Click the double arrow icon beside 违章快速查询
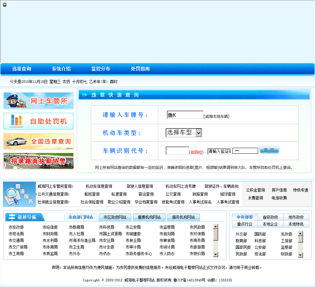 (x=84, y=95)
